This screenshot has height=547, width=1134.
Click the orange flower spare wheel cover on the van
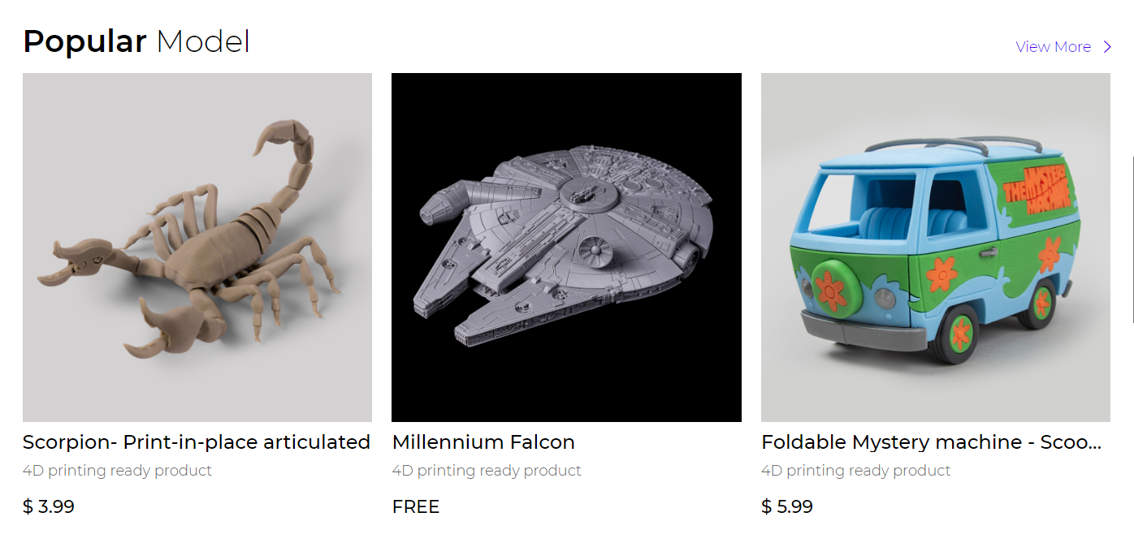click(x=831, y=286)
